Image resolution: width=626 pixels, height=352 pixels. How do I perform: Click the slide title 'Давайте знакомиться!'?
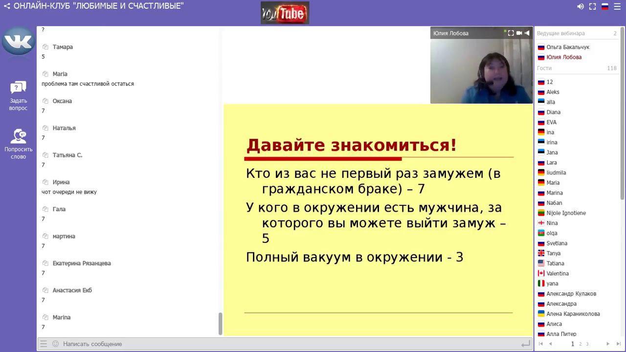coord(351,145)
